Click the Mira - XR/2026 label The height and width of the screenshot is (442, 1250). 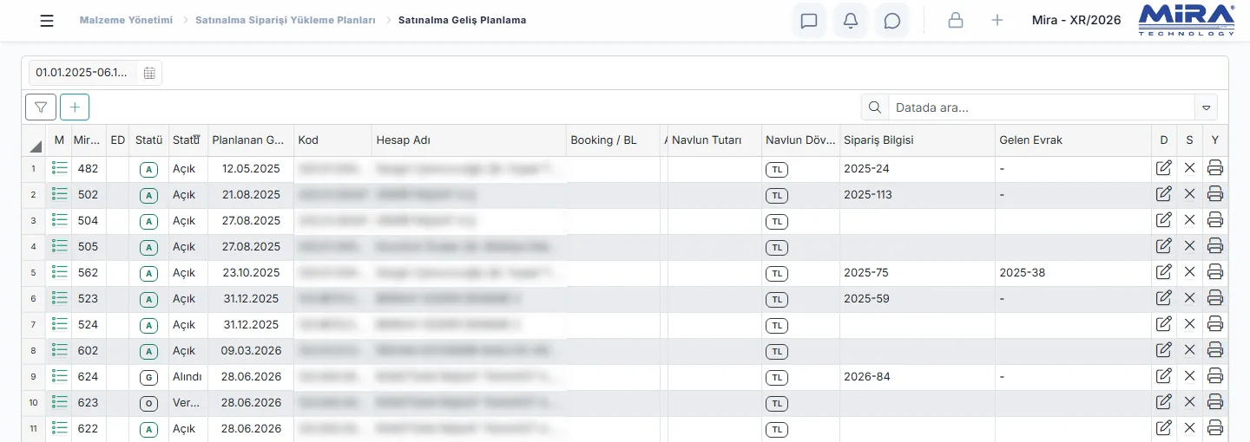pos(1076,20)
